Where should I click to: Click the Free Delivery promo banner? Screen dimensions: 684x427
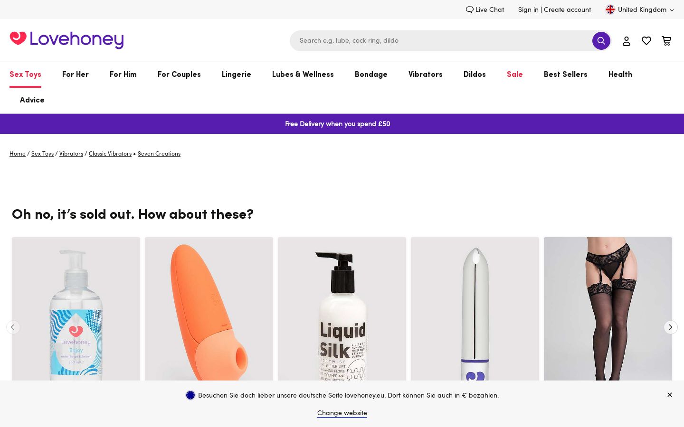coord(342,124)
